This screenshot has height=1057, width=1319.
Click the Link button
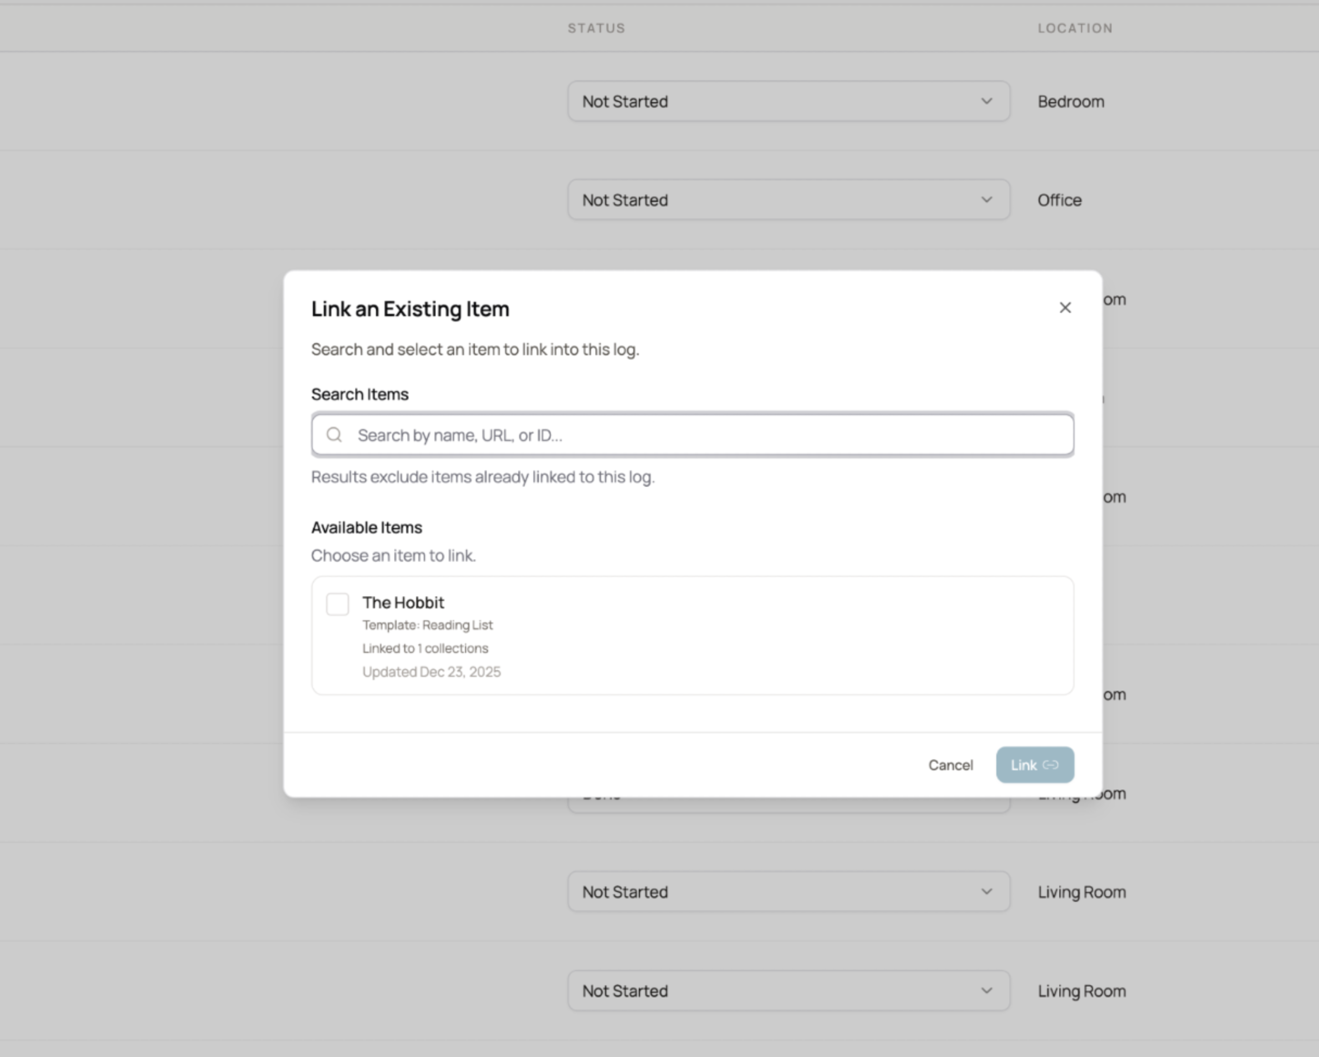[1034, 765]
